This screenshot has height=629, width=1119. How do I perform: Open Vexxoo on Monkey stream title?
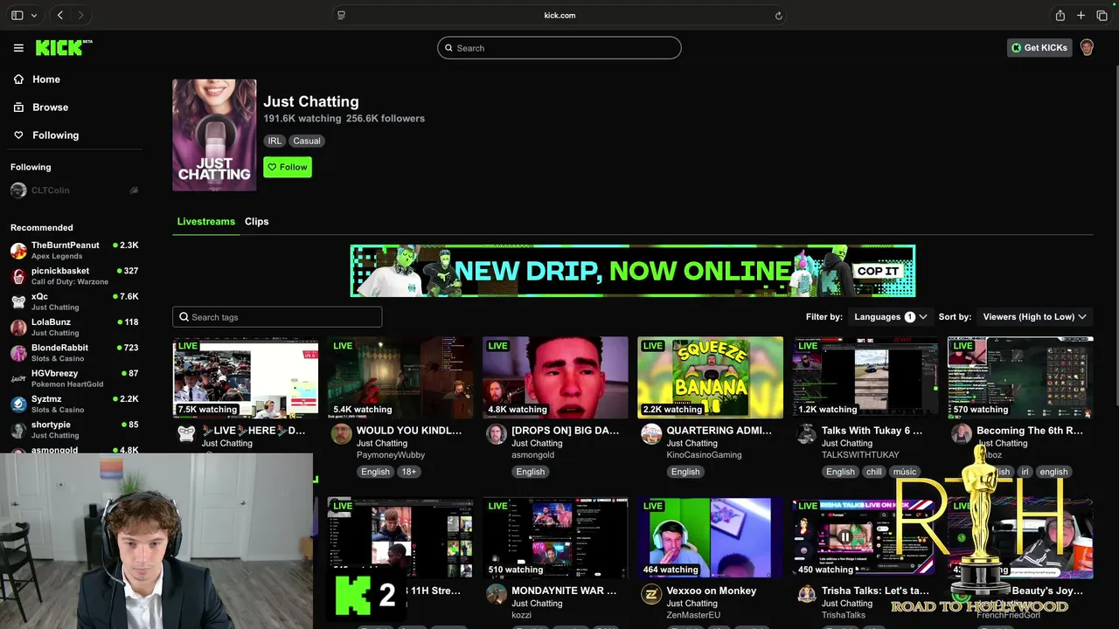point(712,591)
